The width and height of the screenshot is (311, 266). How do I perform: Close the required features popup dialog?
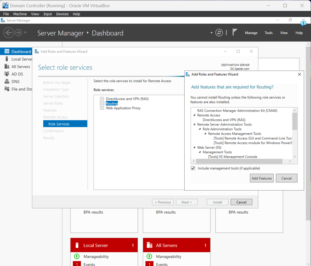point(299,74)
